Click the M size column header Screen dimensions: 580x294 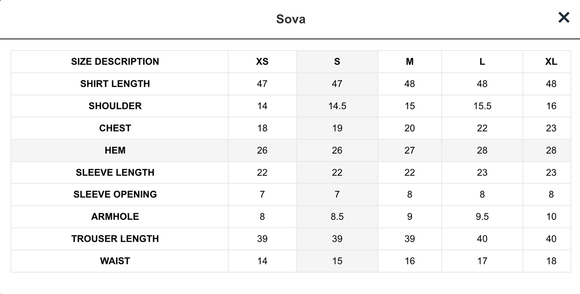[409, 62]
